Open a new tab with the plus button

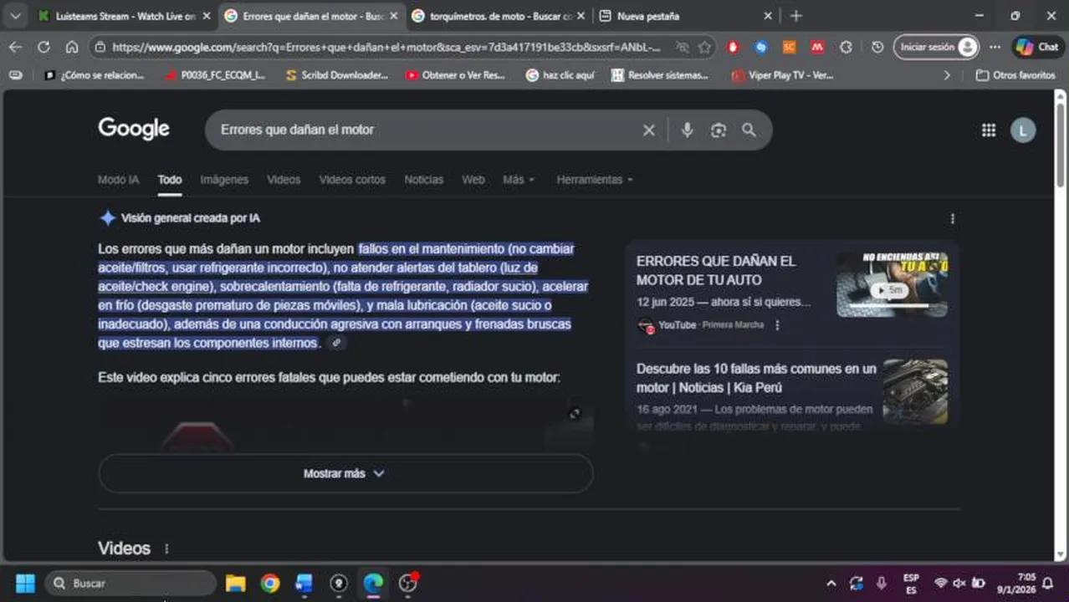pyautogui.click(x=795, y=16)
